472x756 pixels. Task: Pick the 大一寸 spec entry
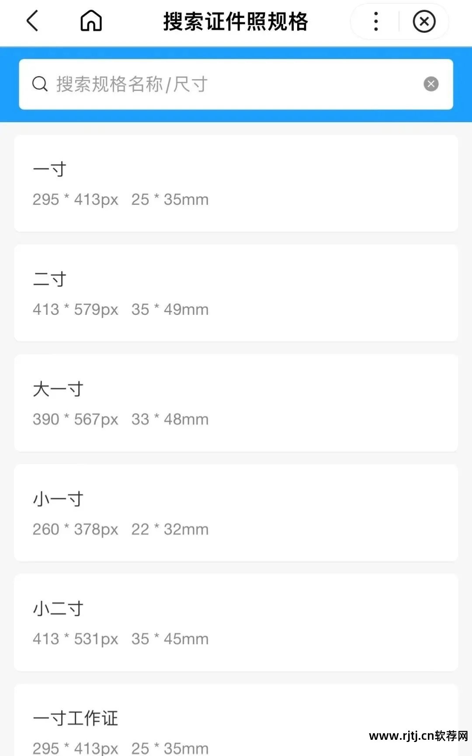click(236, 403)
